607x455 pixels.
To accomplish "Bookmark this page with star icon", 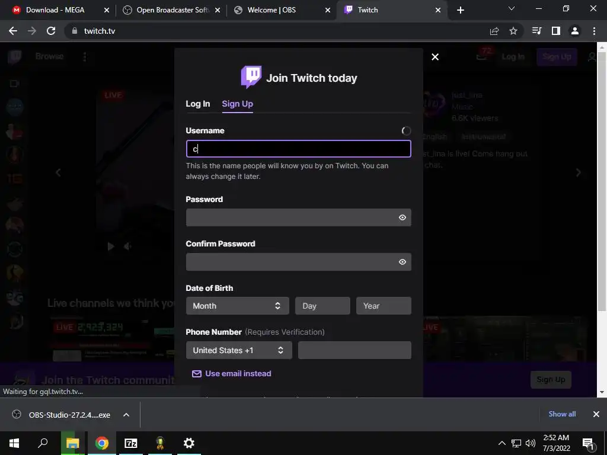I will pyautogui.click(x=513, y=31).
